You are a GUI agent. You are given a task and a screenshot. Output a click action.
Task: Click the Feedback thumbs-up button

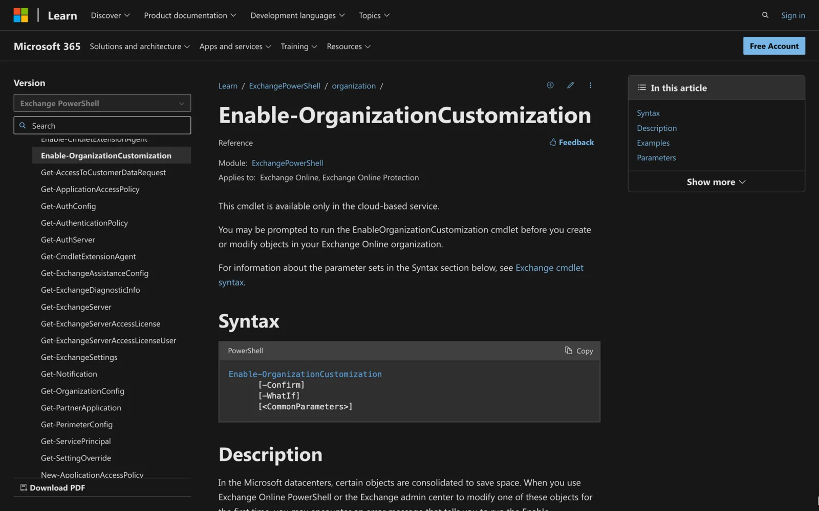tap(572, 143)
